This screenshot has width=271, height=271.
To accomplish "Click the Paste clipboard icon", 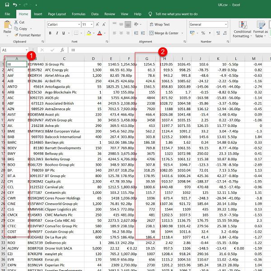I will coord(7,25).
